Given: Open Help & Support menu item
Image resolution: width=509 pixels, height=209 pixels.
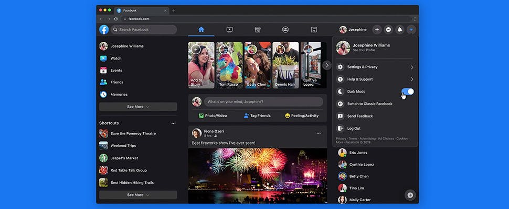Looking at the screenshot, I should [375, 79].
